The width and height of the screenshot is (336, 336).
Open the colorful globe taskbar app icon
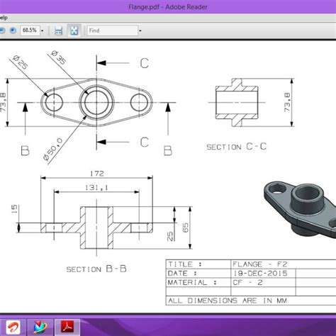tap(40, 327)
